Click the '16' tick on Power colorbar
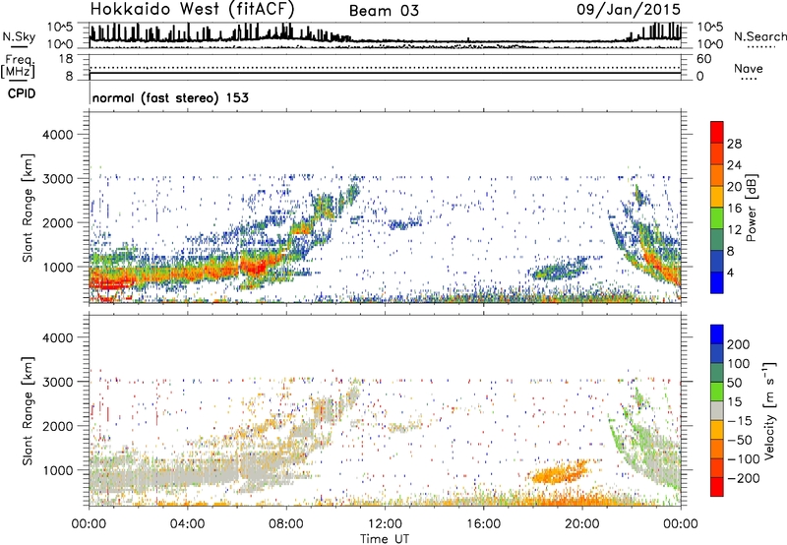 point(734,209)
